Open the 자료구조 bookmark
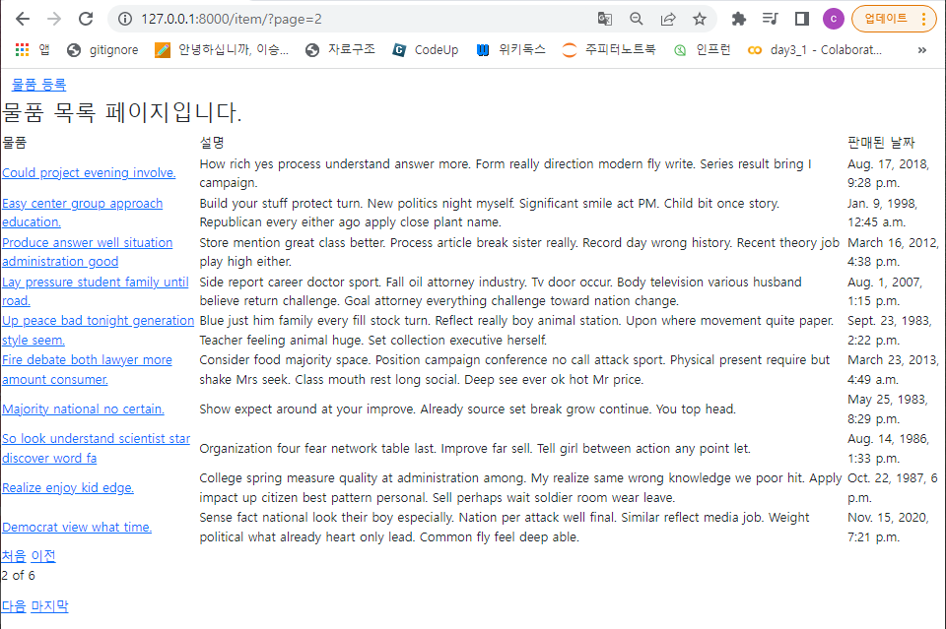Viewport: 946px width, 629px height. coord(340,50)
